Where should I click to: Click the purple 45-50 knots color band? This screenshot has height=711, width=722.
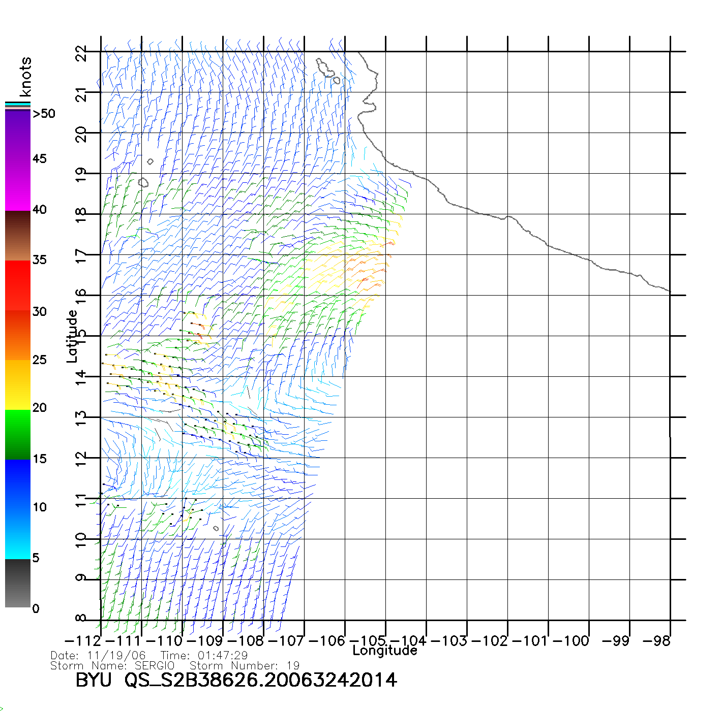(18, 136)
